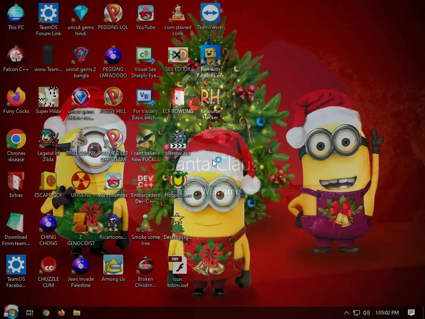Viewport: 425px width, 319px height.
Task: Open the volume control tray icon
Action: coord(366,313)
